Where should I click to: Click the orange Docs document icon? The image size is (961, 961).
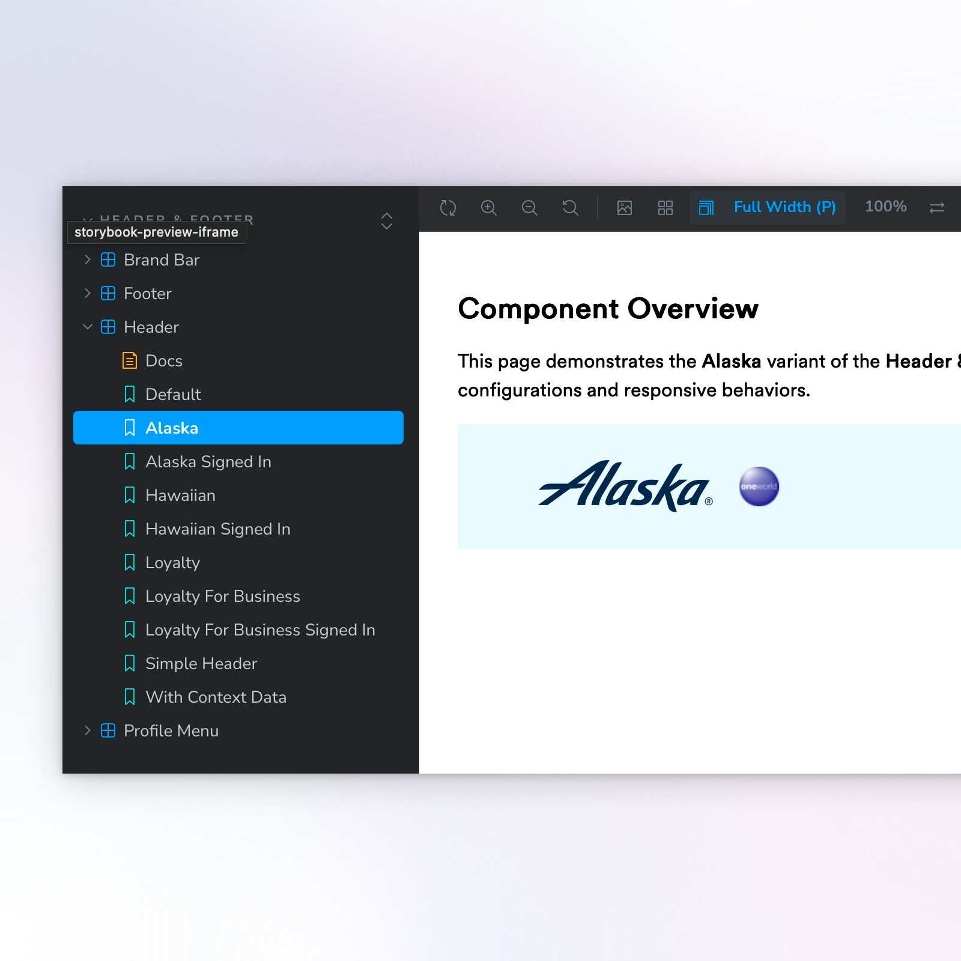point(130,360)
